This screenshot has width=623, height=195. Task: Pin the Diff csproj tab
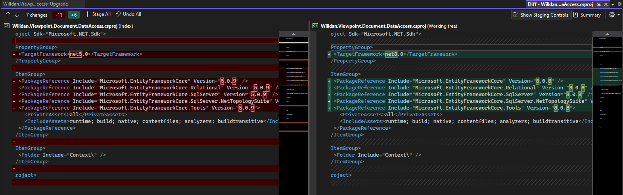point(599,4)
